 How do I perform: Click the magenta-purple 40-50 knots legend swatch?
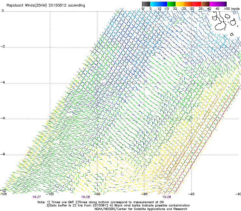tap(218, 4)
